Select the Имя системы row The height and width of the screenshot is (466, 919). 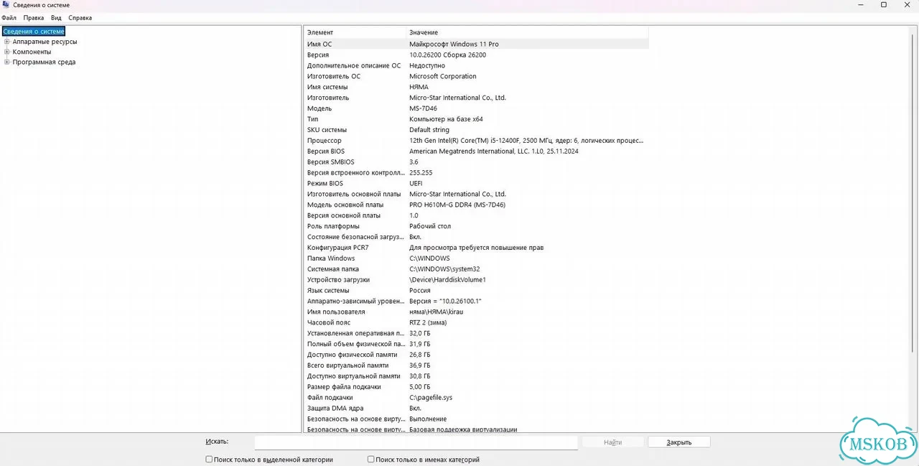click(x=477, y=87)
